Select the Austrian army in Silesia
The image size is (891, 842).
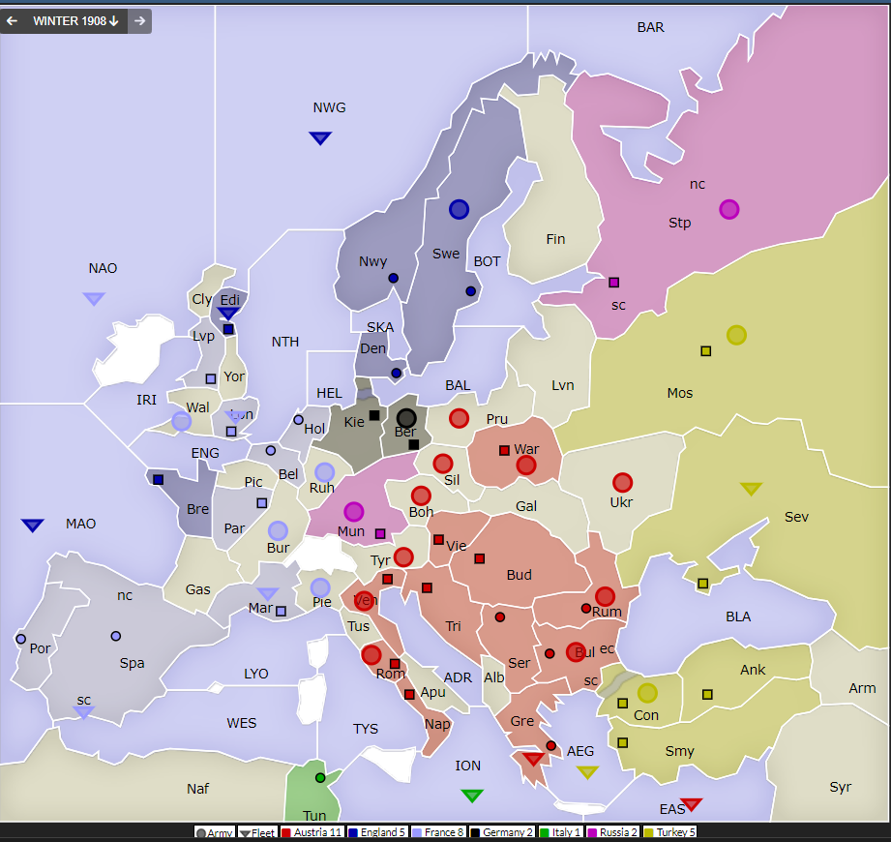[x=443, y=464]
